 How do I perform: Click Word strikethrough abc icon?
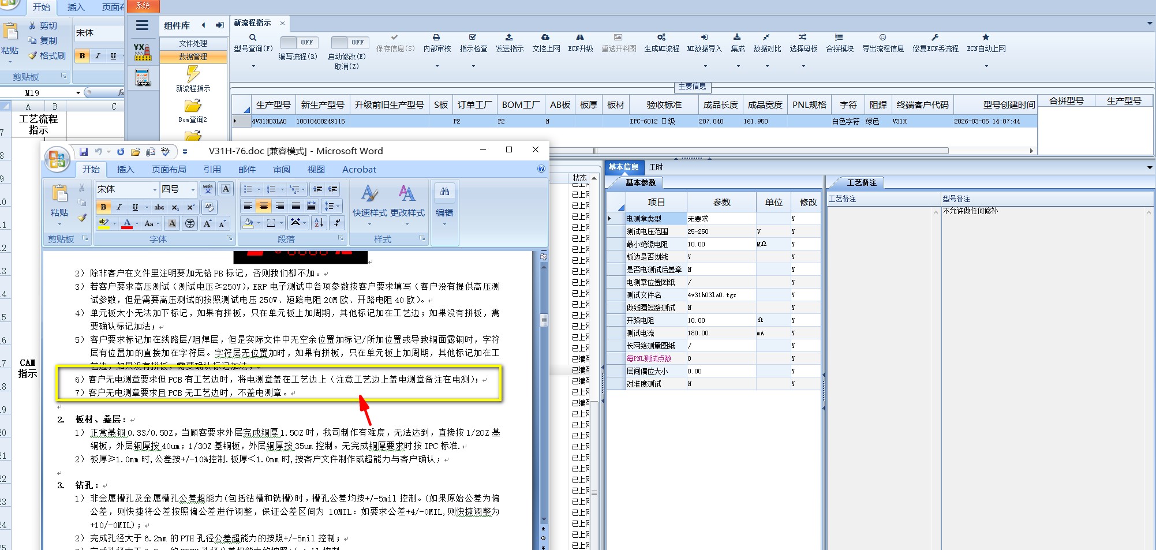[x=159, y=207]
